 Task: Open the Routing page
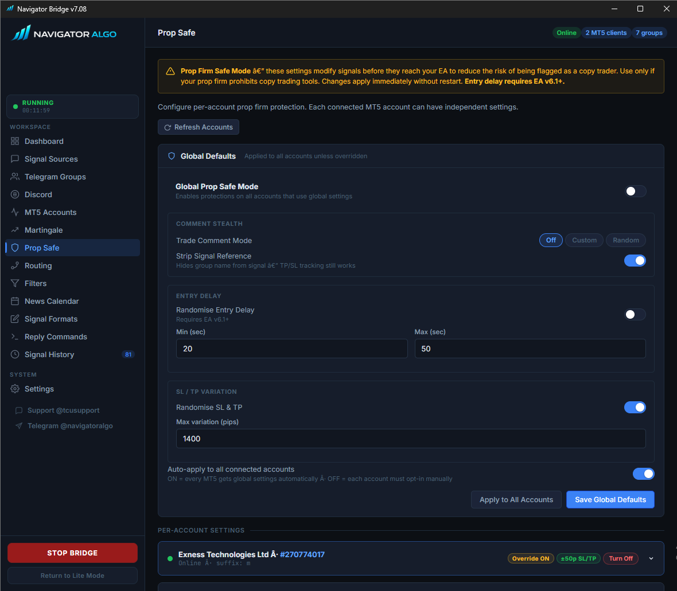[x=72, y=266]
